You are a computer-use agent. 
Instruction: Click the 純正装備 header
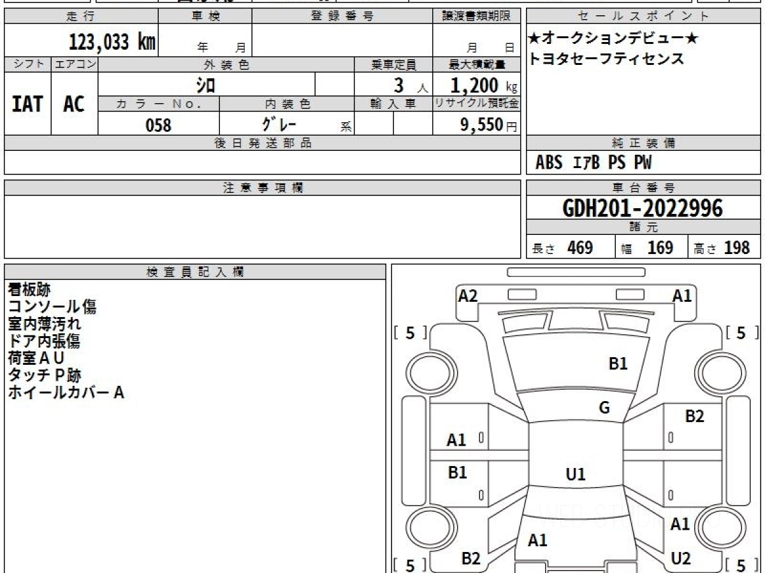tap(643, 143)
